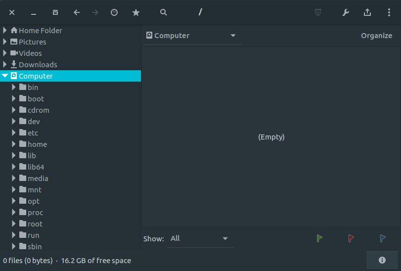Open the Computer location dropdown
This screenshot has width=401, height=271.
pyautogui.click(x=192, y=36)
